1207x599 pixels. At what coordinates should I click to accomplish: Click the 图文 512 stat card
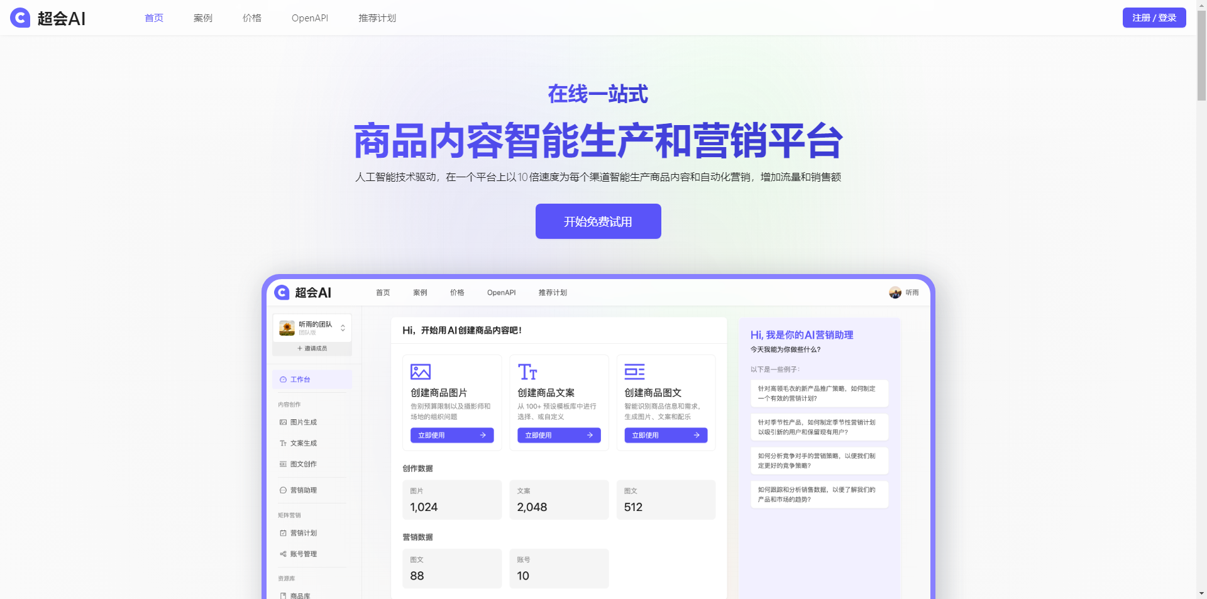coord(666,500)
